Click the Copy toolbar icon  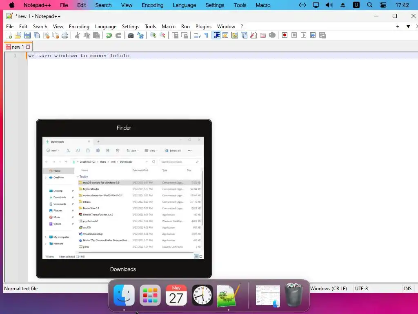[87, 35]
